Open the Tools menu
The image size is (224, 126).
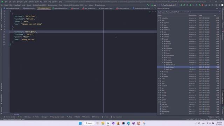pyautogui.click(x=45, y=2)
